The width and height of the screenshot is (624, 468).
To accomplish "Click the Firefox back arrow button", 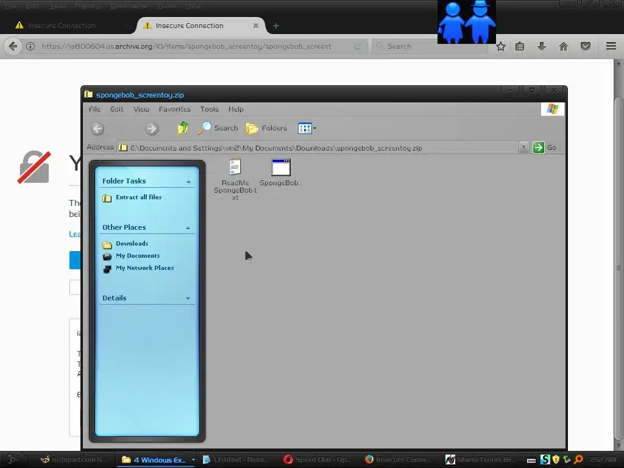I will coord(13,46).
